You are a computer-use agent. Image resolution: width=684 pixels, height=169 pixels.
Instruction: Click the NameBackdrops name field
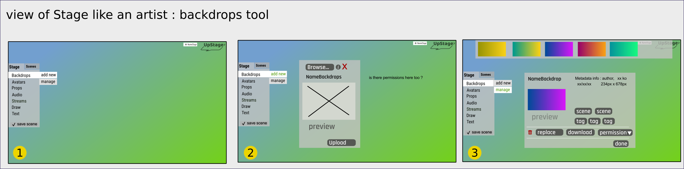point(324,77)
